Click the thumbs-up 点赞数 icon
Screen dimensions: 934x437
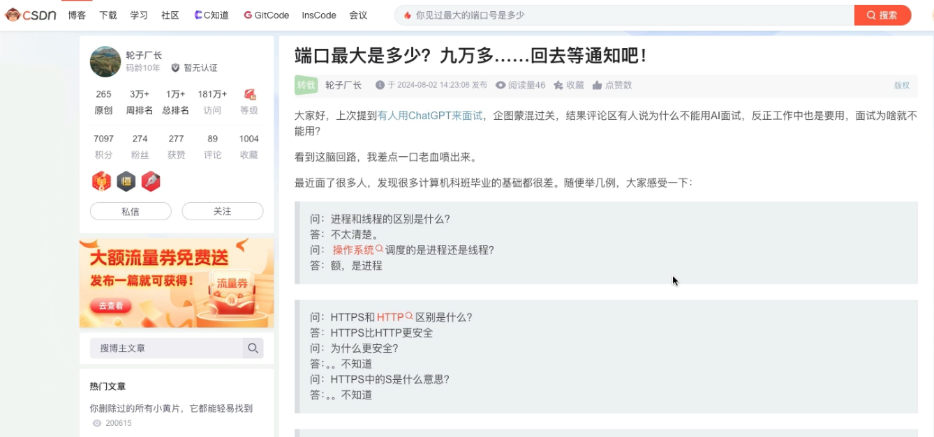[x=597, y=85]
